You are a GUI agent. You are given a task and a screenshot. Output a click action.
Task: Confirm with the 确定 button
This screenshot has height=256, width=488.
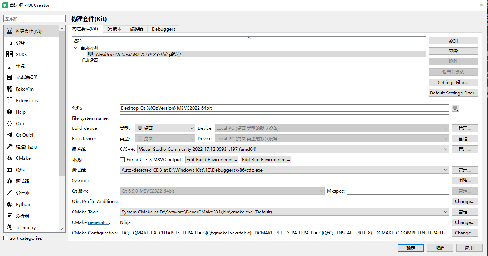click(x=411, y=248)
